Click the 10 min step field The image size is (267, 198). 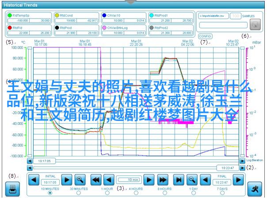[x=129, y=180]
